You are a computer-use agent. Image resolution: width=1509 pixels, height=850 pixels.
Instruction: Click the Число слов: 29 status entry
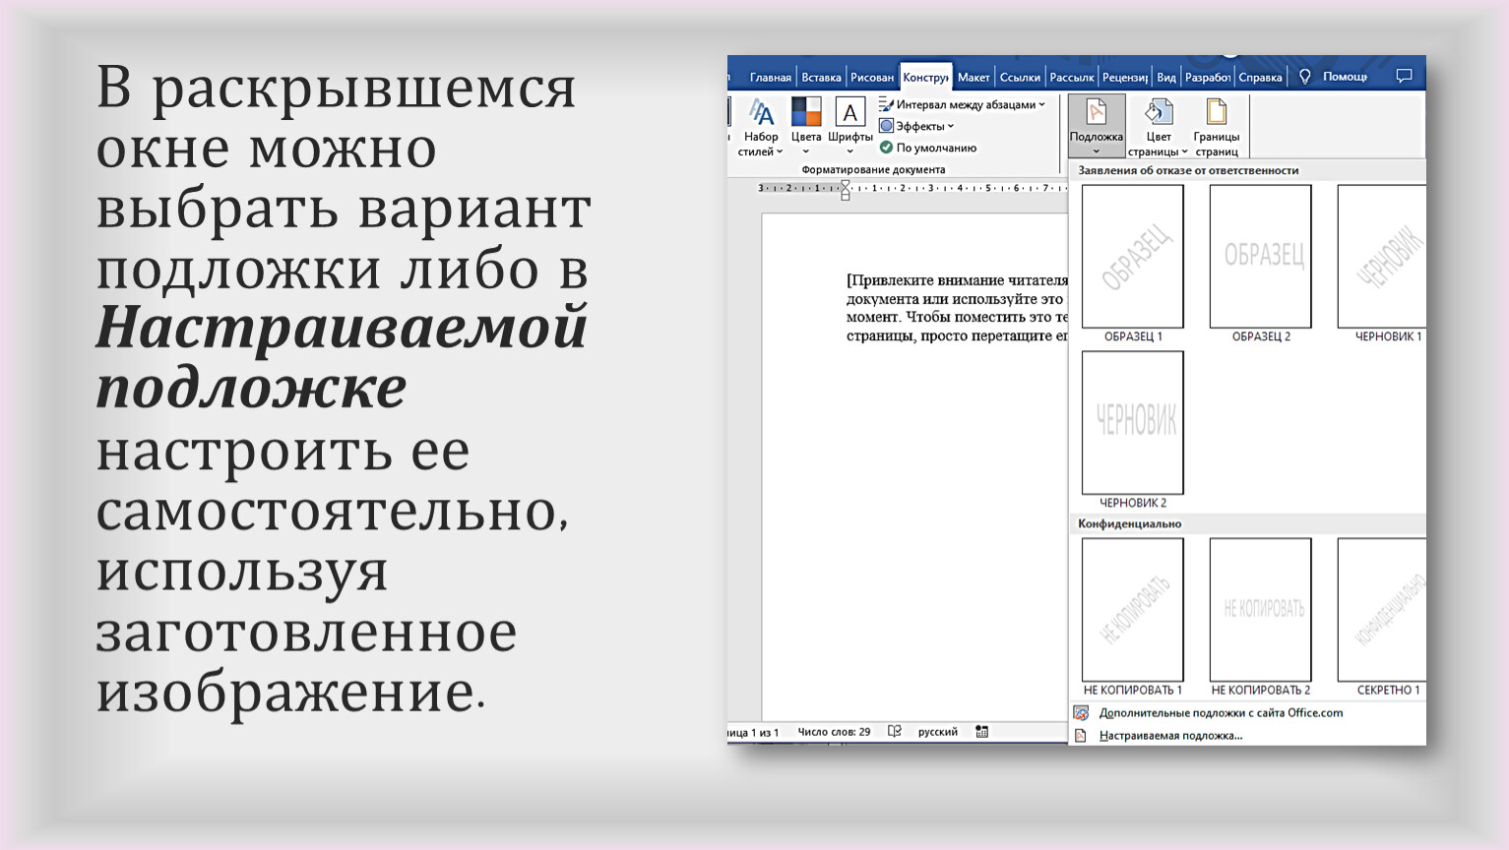(x=834, y=732)
